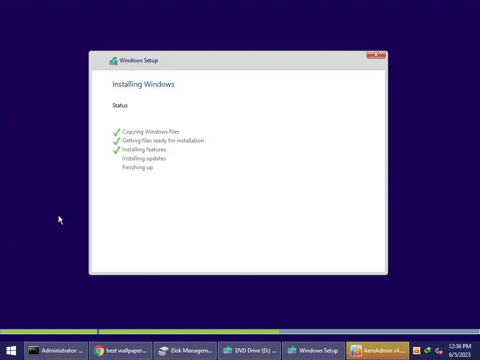Switch to AeroAdmin v4 taskbar item
Screen dimensions: 480x360
[x=378, y=351]
